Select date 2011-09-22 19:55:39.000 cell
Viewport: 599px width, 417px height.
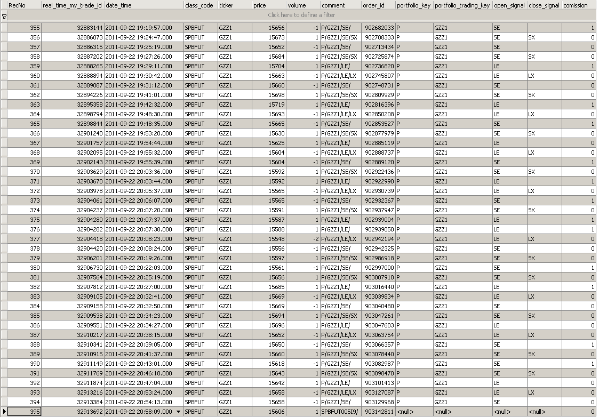point(143,162)
